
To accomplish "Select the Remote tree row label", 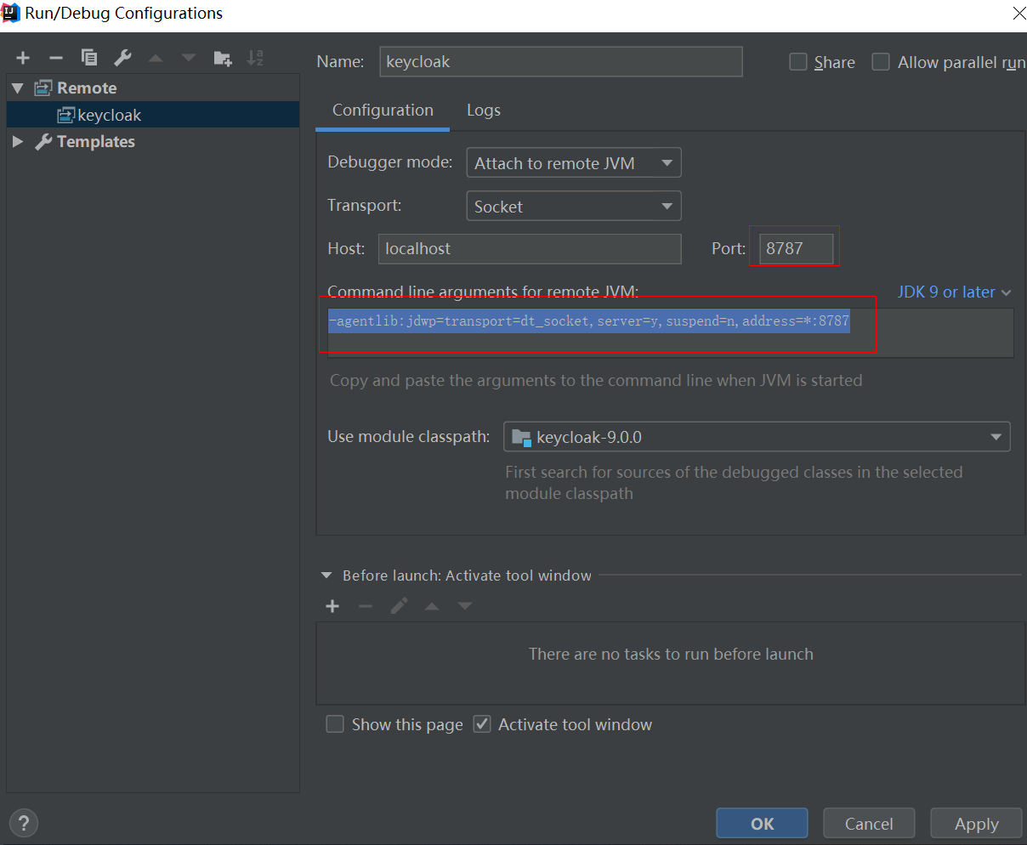I will click(x=87, y=88).
